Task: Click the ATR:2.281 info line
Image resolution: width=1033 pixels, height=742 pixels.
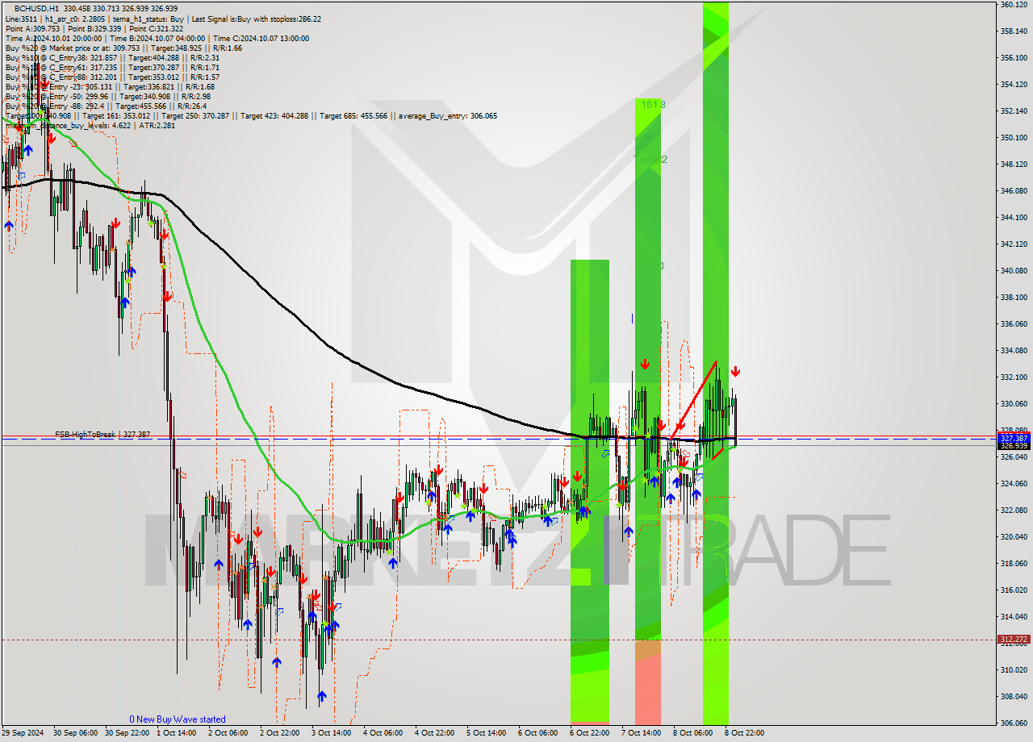Action: [90, 125]
